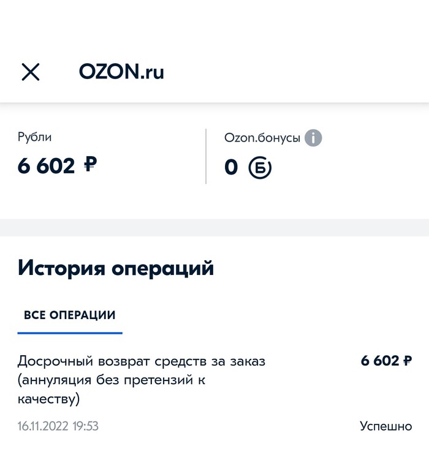Tap the vertical divider between balances
429x449 pixels.
206,156
